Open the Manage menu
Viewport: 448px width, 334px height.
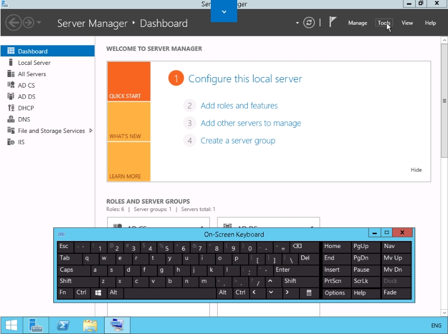358,23
